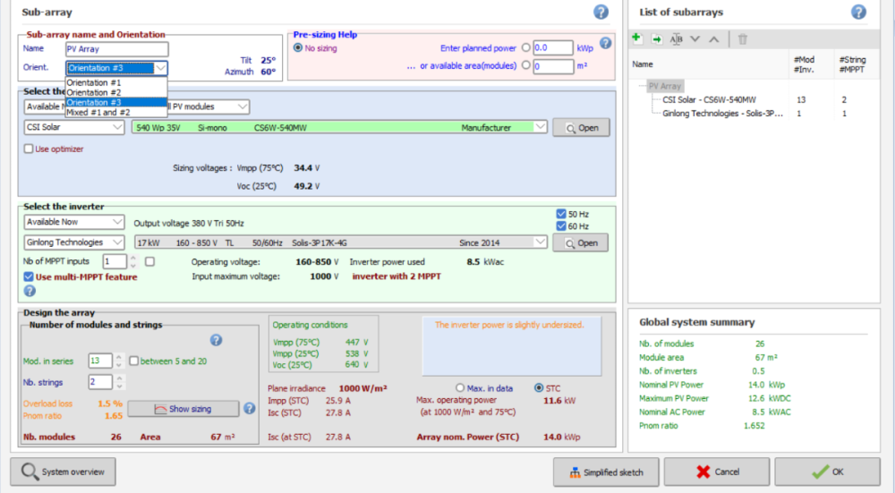Screen dimensions: 895x493
Task: Expand the Ginlong Technologies inverter brand dropdown
Action: click(74, 242)
